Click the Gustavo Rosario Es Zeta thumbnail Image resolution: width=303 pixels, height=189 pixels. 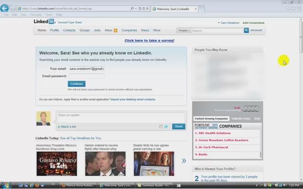pyautogui.click(x=56, y=163)
